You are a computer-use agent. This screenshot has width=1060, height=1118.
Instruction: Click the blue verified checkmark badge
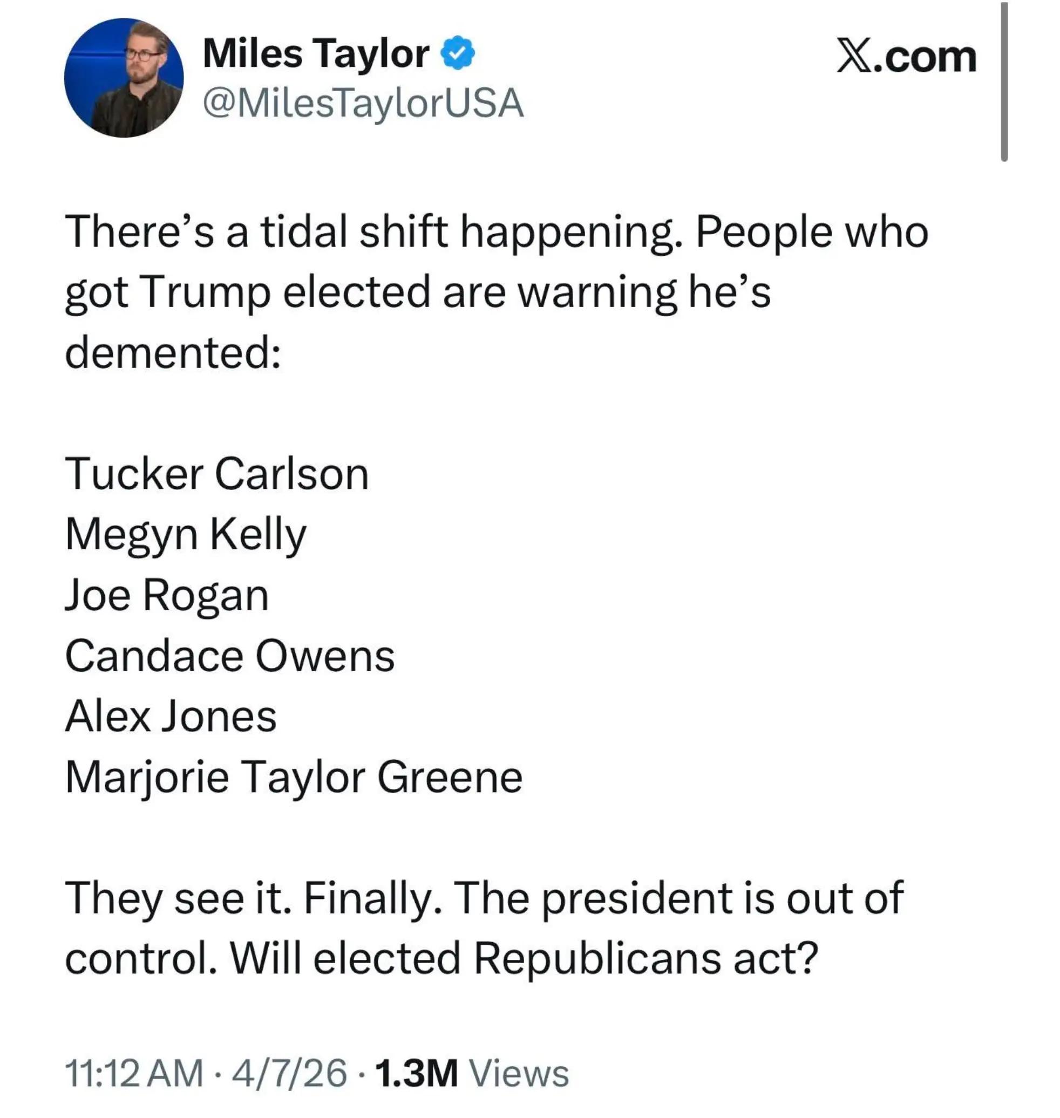(x=457, y=53)
